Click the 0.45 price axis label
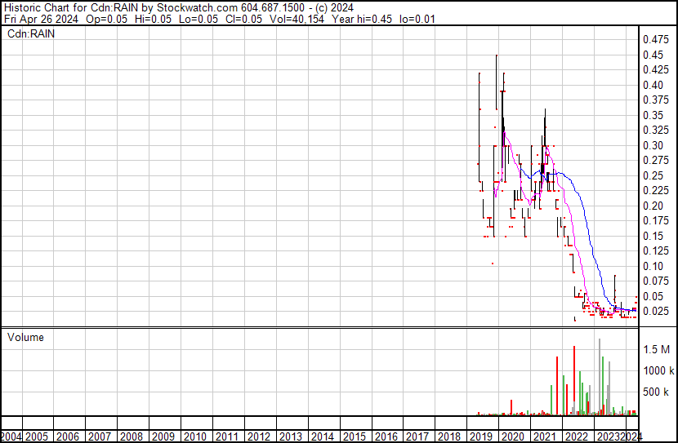Screen dimensions: 678x443 (x=653, y=55)
